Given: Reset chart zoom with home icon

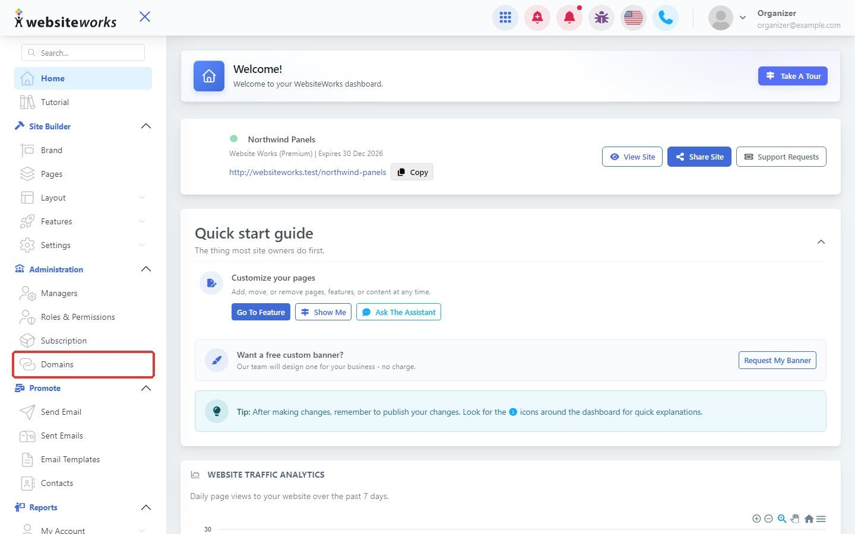Looking at the screenshot, I should [x=809, y=519].
